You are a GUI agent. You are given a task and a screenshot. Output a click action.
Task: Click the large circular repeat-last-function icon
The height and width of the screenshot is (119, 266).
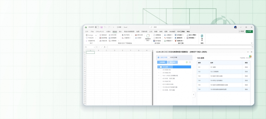click(148, 36)
